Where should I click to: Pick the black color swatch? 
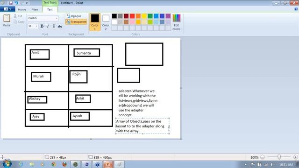click(x=114, y=16)
